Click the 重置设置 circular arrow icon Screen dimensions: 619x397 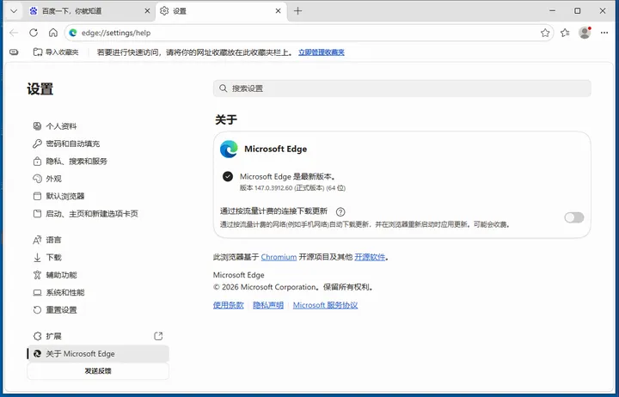pos(37,310)
